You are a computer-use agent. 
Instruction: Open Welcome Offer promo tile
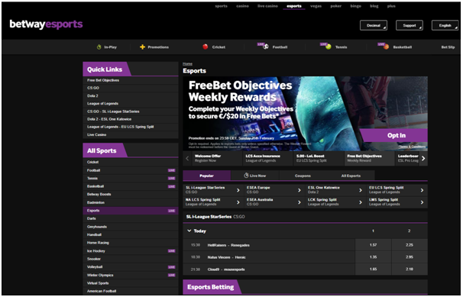(x=217, y=158)
